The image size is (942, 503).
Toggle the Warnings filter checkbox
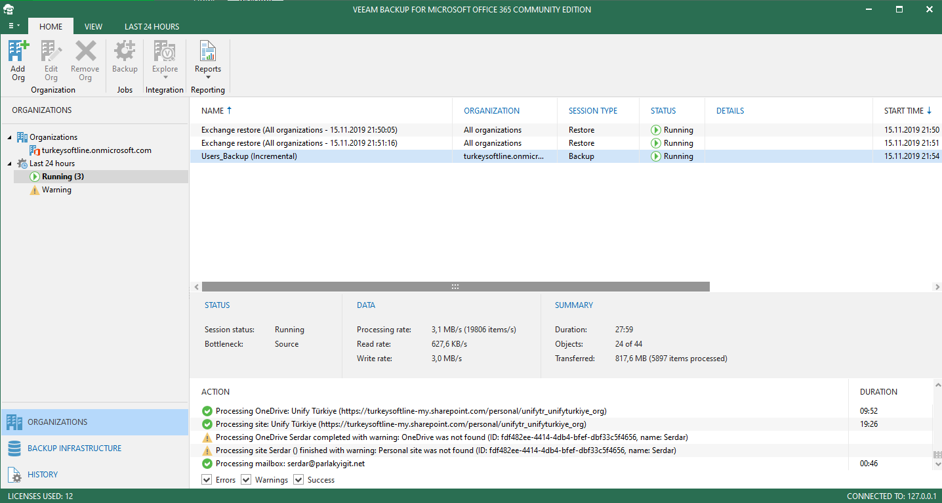[246, 480]
